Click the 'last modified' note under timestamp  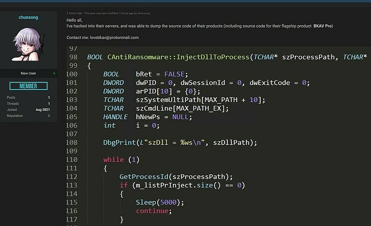pyautogui.click(x=117, y=13)
